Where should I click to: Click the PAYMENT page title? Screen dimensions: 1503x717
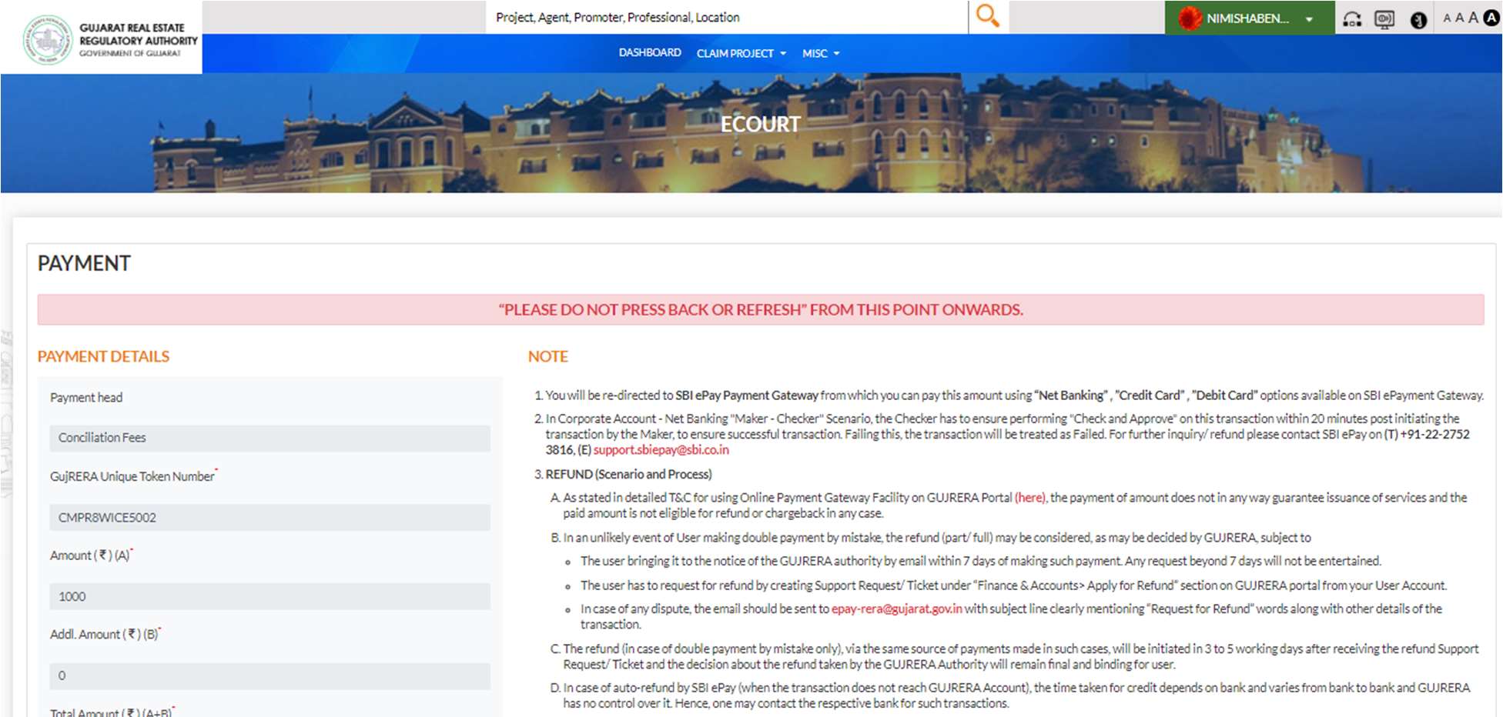click(84, 263)
